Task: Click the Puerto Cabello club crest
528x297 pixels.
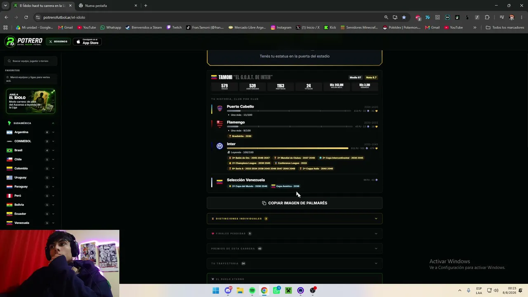Action: (x=220, y=108)
